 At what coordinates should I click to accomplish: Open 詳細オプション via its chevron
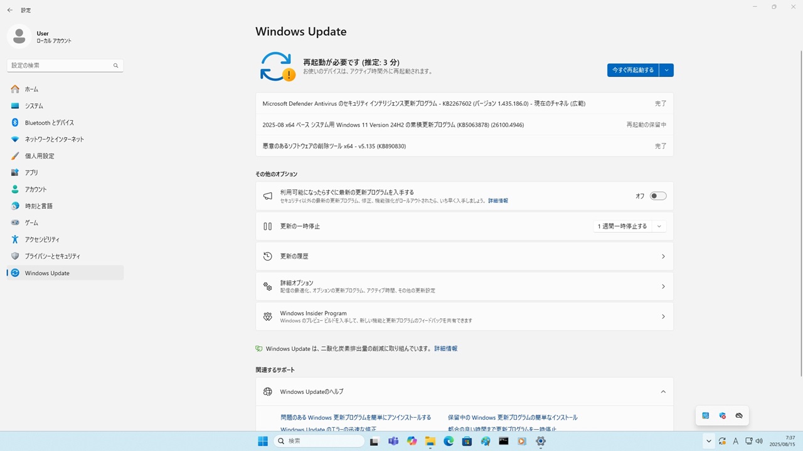coord(663,286)
